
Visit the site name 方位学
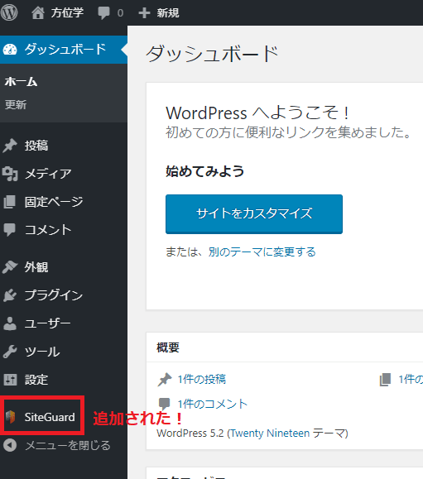tap(67, 13)
